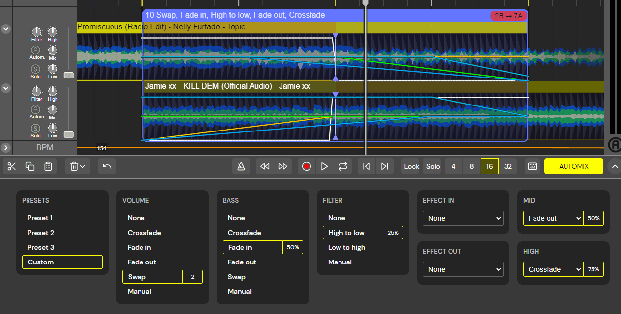621x314 pixels.
Task: Open the keyboard shortcuts icon
Action: click(533, 166)
